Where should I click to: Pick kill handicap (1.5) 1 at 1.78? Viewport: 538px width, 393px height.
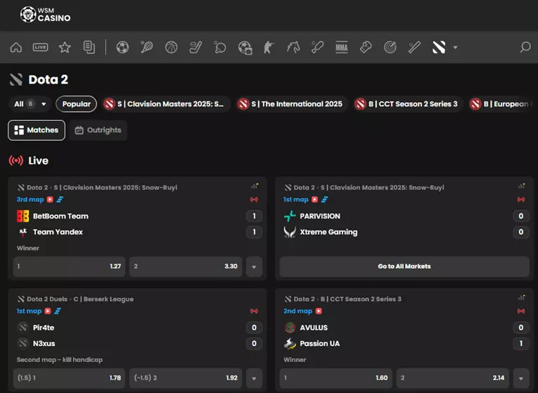coord(69,378)
